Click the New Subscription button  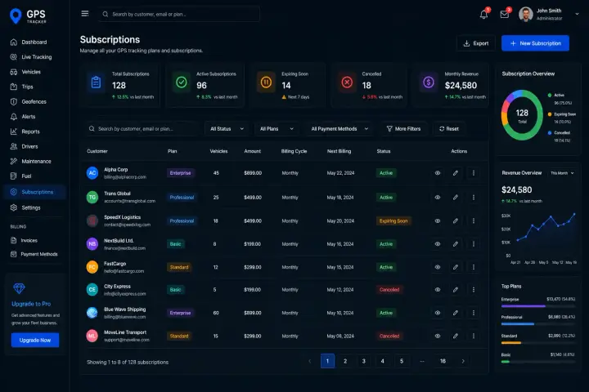(x=535, y=43)
